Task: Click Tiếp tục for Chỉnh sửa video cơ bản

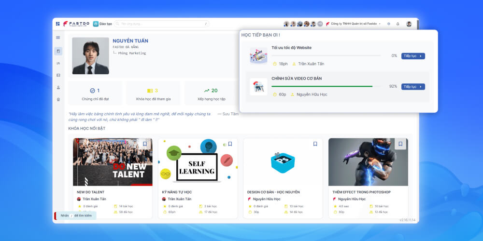Action: click(413, 87)
